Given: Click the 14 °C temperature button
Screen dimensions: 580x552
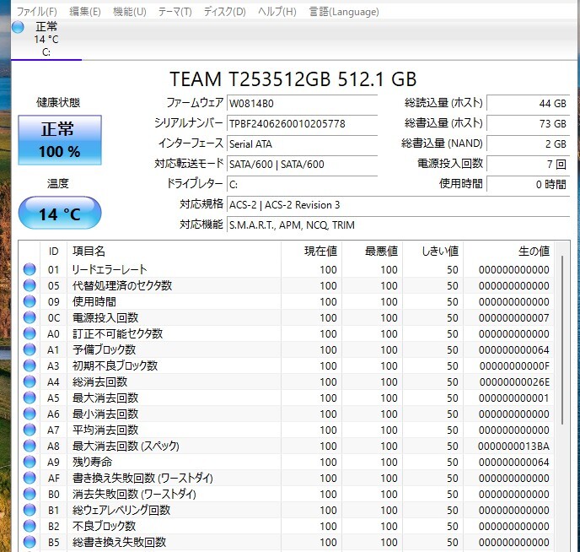Looking at the screenshot, I should pyautogui.click(x=59, y=214).
